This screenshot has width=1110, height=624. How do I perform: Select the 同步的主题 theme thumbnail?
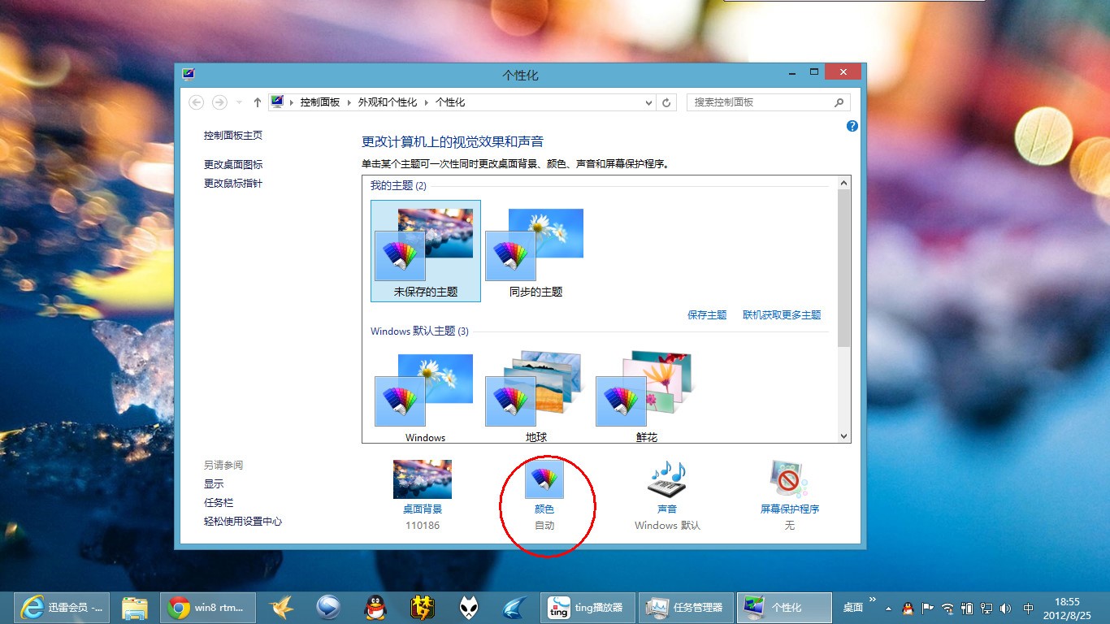[x=536, y=251]
